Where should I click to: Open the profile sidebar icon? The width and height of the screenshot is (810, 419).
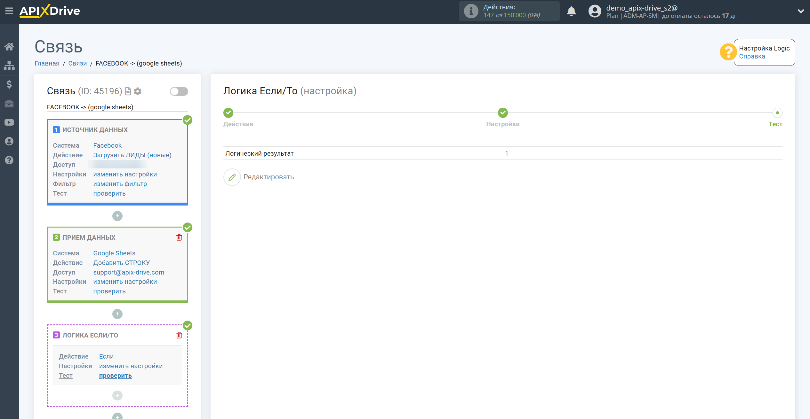coord(9,141)
